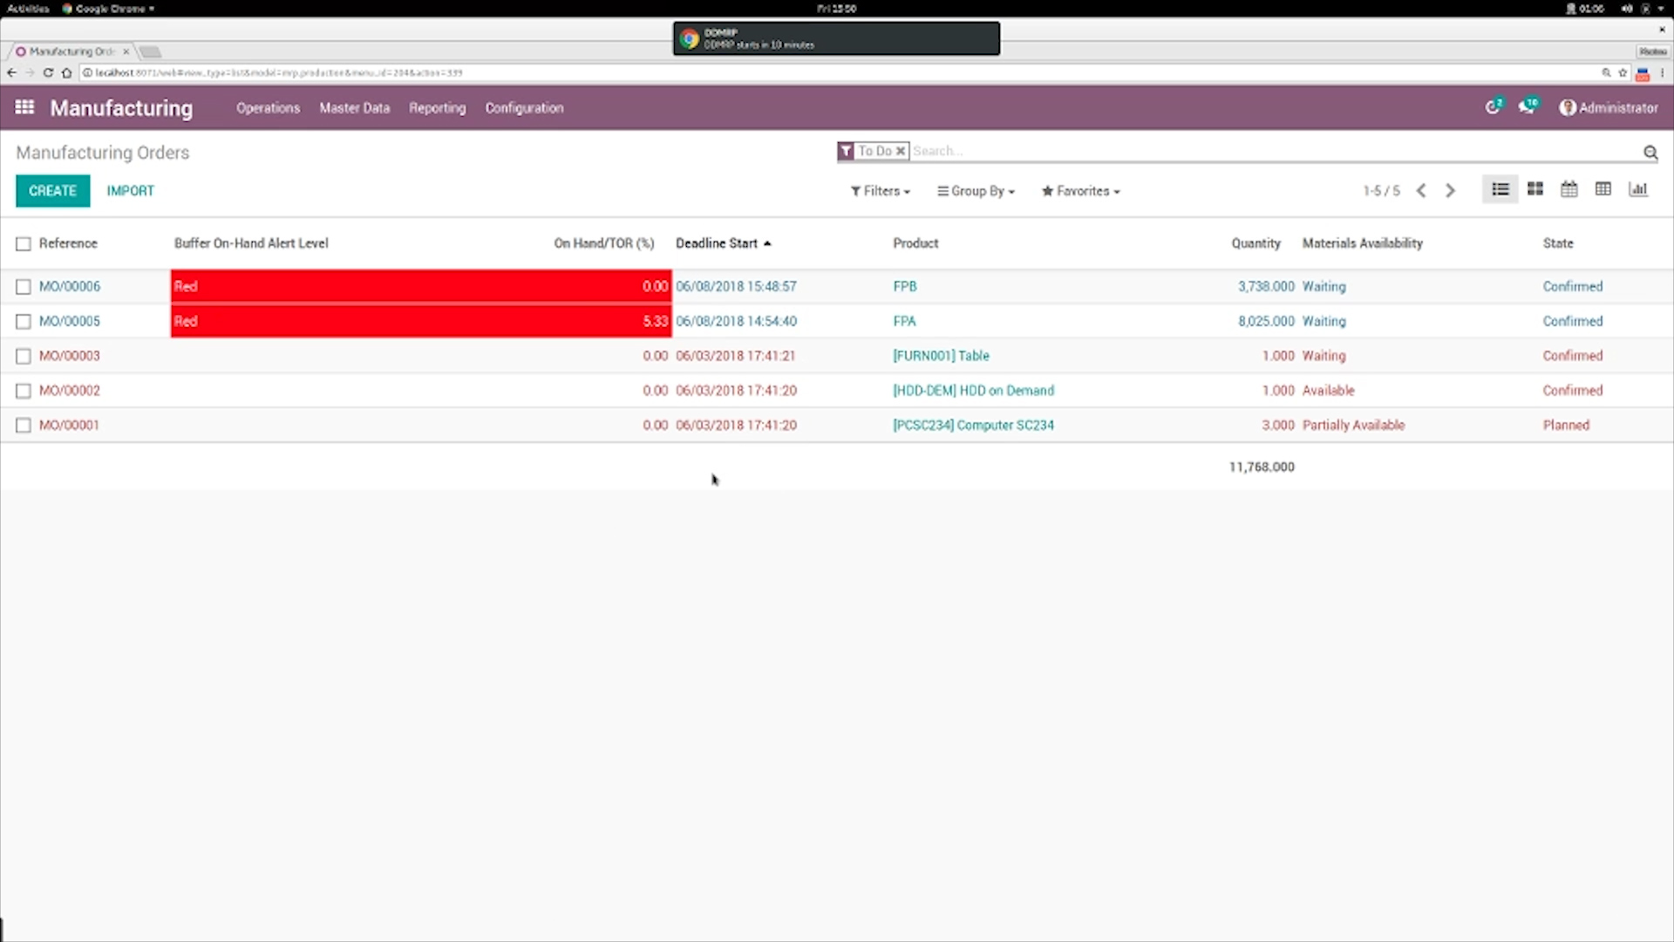Screen dimensions: 1674x942
Task: Select all orders via header checkbox
Action: tap(23, 243)
